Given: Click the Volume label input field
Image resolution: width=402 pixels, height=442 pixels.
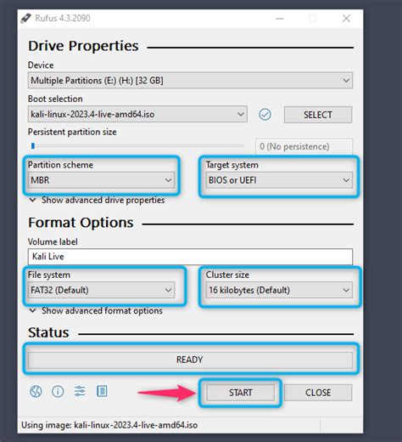Looking at the screenshot, I should pos(190,257).
